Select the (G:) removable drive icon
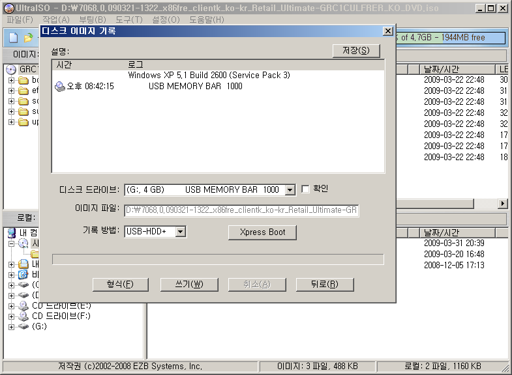The image size is (512, 375). coord(23,326)
